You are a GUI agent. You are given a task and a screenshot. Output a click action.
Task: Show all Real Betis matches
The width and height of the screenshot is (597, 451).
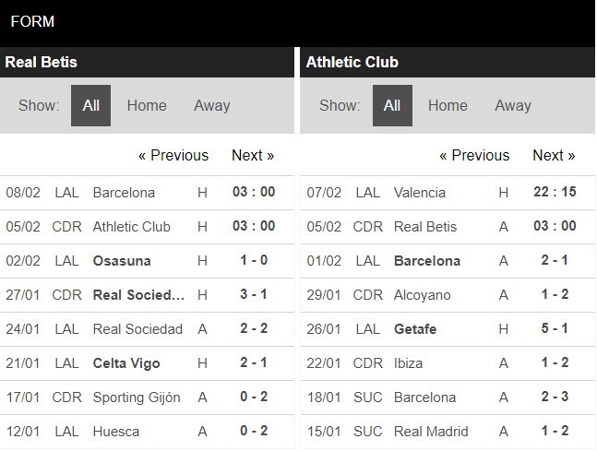point(90,105)
